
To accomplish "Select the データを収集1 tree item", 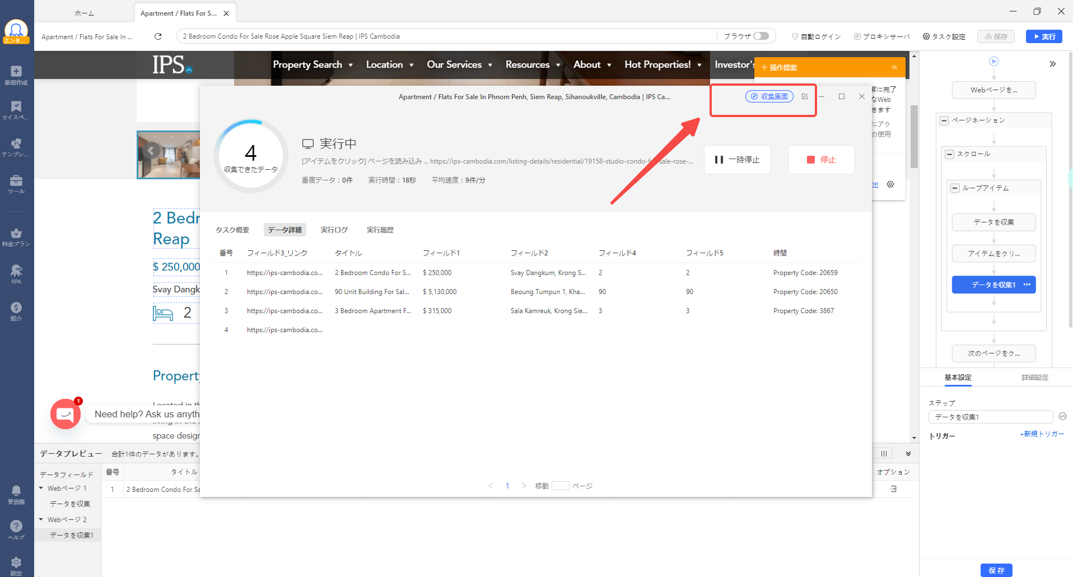I will pyautogui.click(x=71, y=535).
